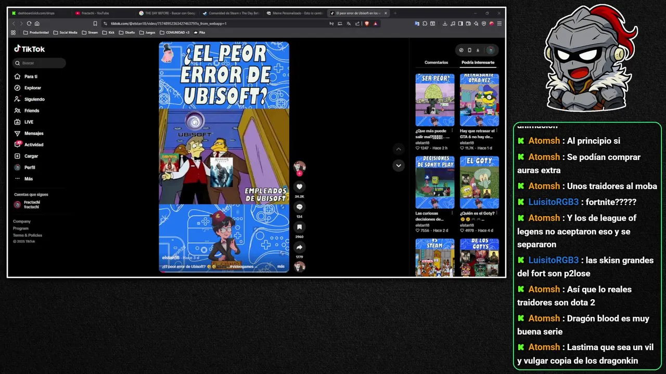Click the Terms & Policies link
The width and height of the screenshot is (666, 374).
pyautogui.click(x=28, y=235)
